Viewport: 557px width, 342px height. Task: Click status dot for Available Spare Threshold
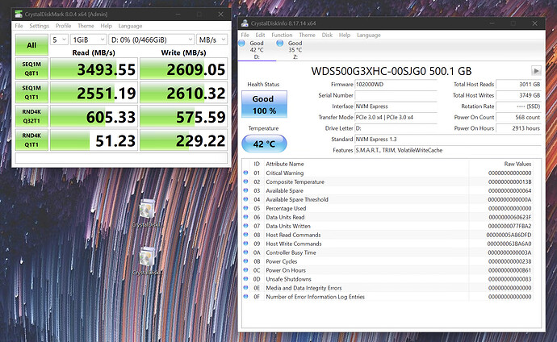(245, 199)
